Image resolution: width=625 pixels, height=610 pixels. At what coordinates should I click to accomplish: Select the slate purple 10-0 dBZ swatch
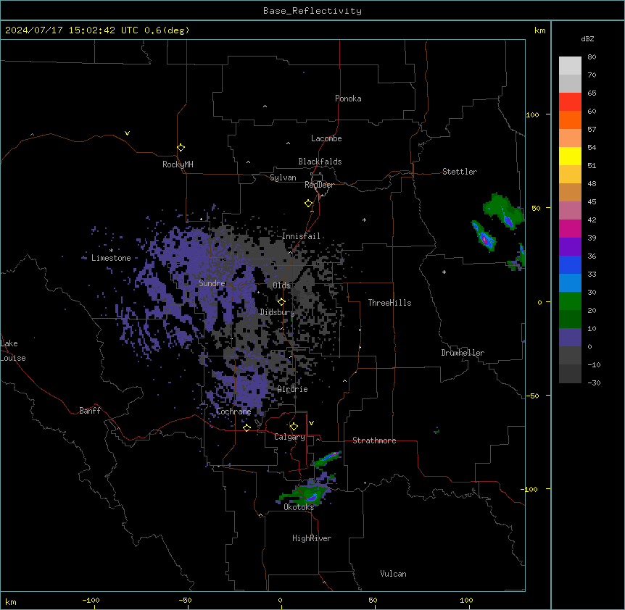point(570,338)
